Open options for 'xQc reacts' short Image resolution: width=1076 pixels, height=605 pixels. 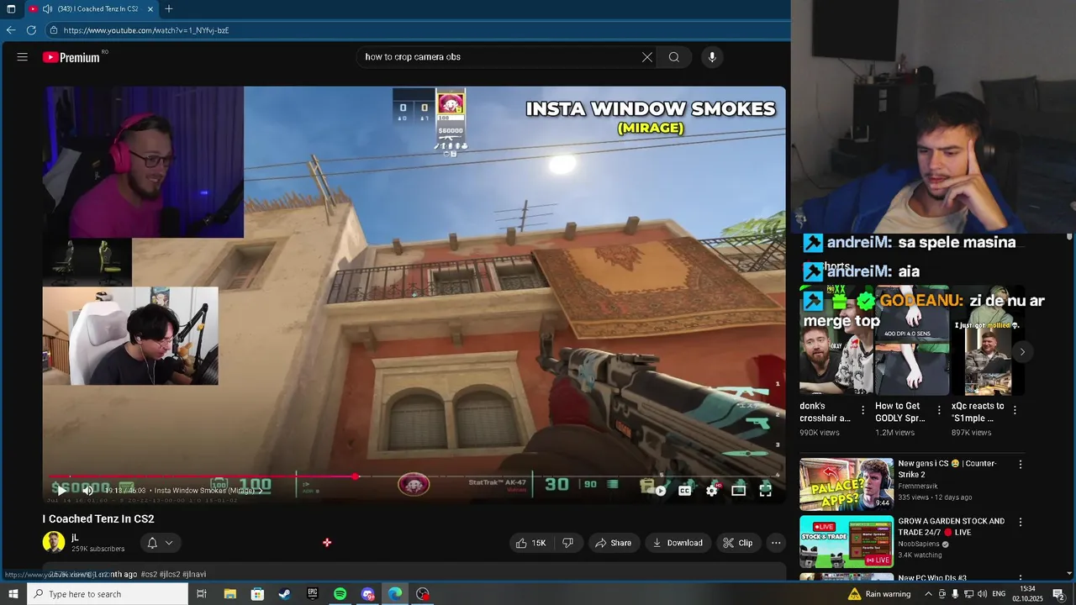(1015, 411)
